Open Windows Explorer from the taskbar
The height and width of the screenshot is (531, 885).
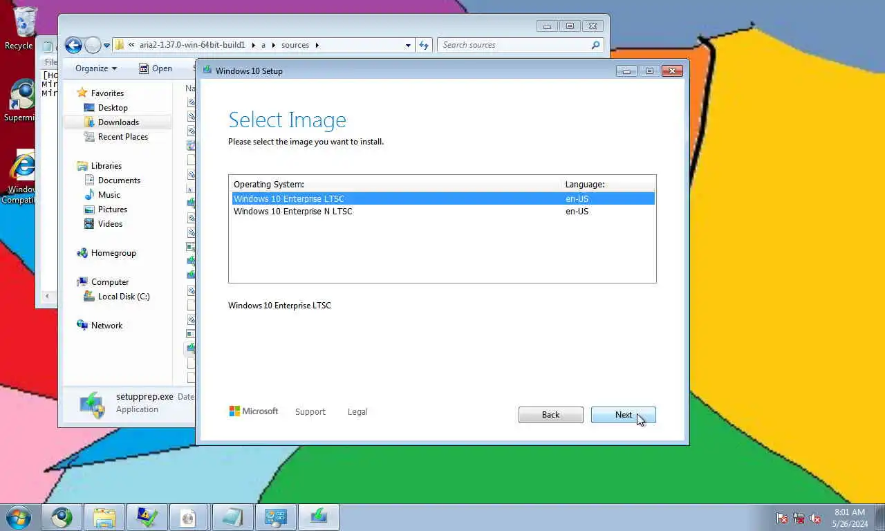point(104,517)
